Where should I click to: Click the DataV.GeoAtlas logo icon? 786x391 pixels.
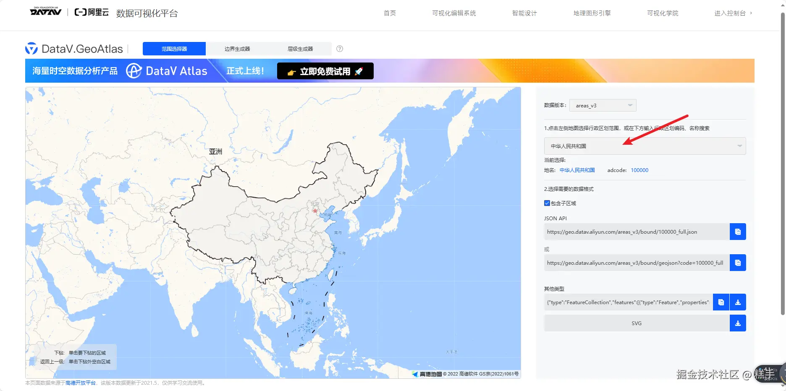point(31,49)
